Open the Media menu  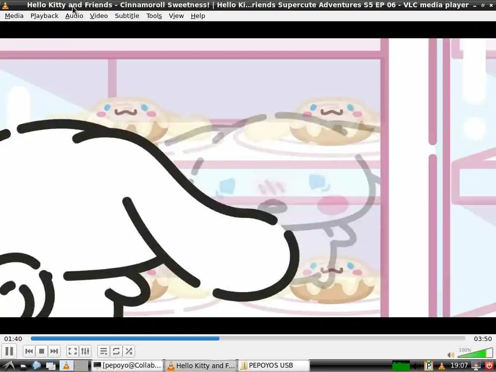click(14, 16)
